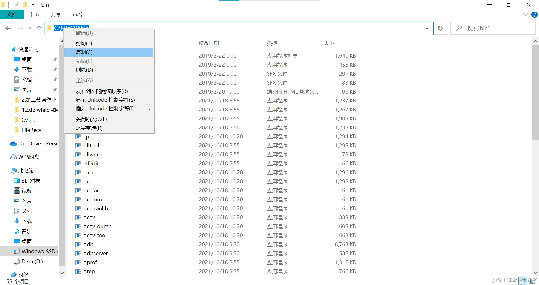The height and width of the screenshot is (285, 539).
Task: Sort by the 大小 column header
Action: (x=340, y=43)
